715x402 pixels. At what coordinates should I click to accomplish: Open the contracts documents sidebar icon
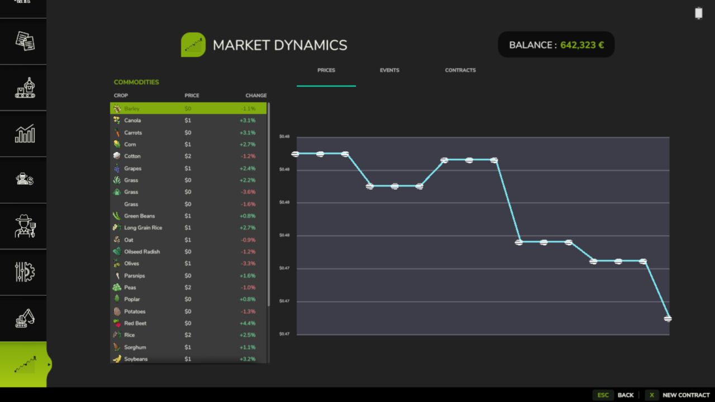[24, 41]
